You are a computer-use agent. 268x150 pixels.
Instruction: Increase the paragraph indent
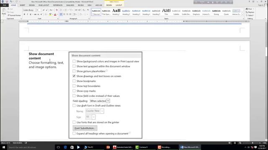pyautogui.click(x=80, y=10)
